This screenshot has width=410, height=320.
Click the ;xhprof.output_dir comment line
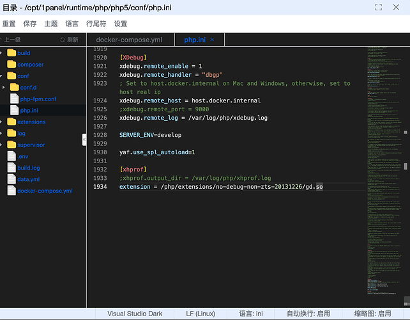(x=195, y=178)
